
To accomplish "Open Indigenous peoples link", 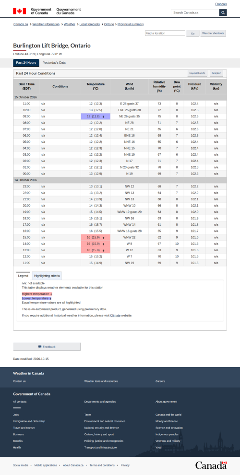I will click(x=168, y=434).
